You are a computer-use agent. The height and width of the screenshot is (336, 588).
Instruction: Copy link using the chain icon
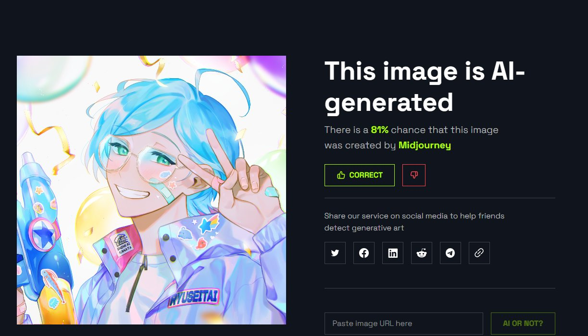click(479, 253)
